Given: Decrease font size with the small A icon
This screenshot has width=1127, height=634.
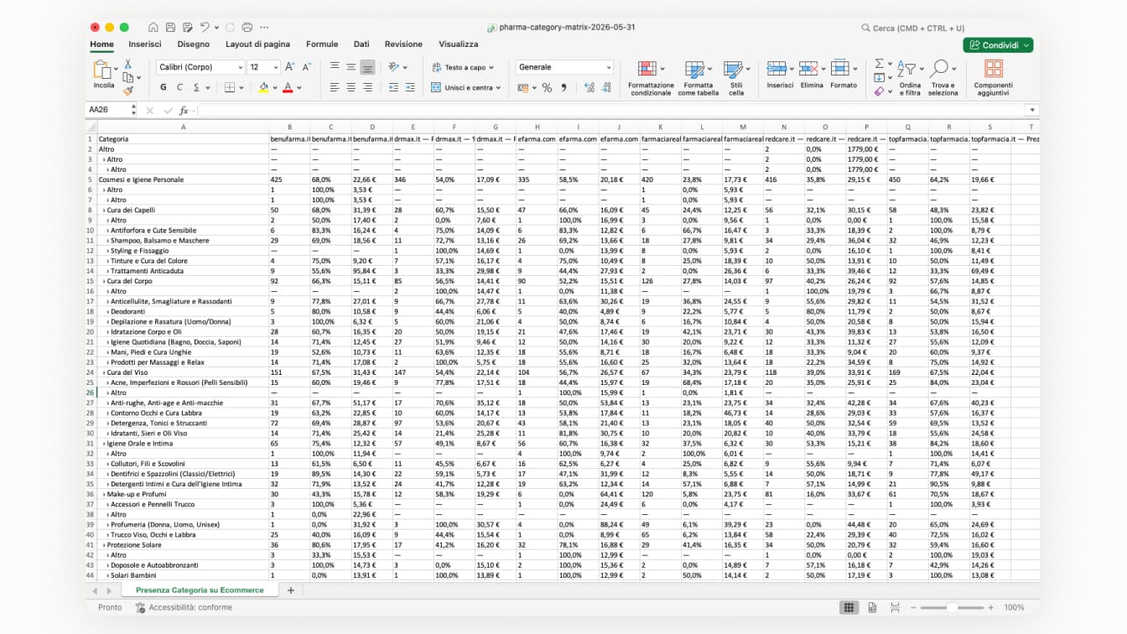Looking at the screenshot, I should (307, 67).
